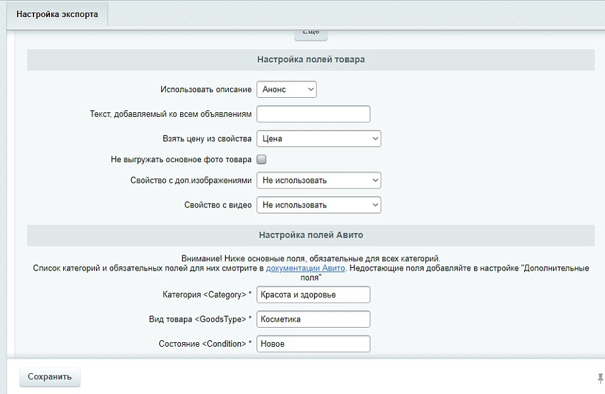
Task: Open the 'документации Авито' link
Action: tap(305, 269)
